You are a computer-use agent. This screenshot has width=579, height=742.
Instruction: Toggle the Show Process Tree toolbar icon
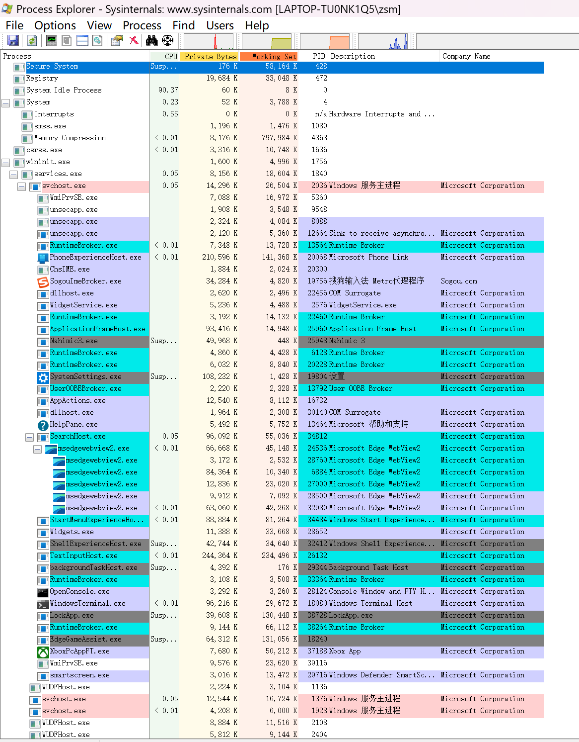67,41
